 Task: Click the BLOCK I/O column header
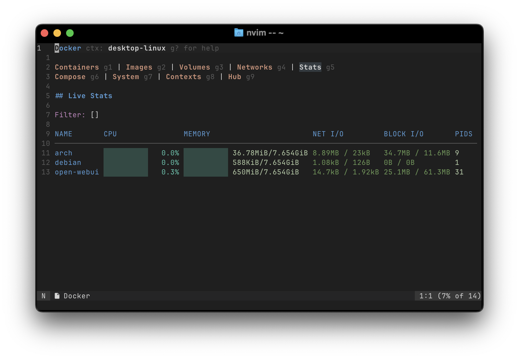pos(404,134)
